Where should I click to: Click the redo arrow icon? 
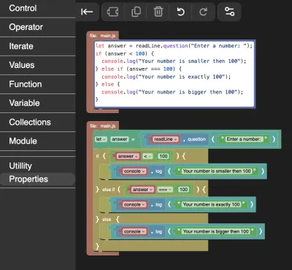[x=204, y=12]
